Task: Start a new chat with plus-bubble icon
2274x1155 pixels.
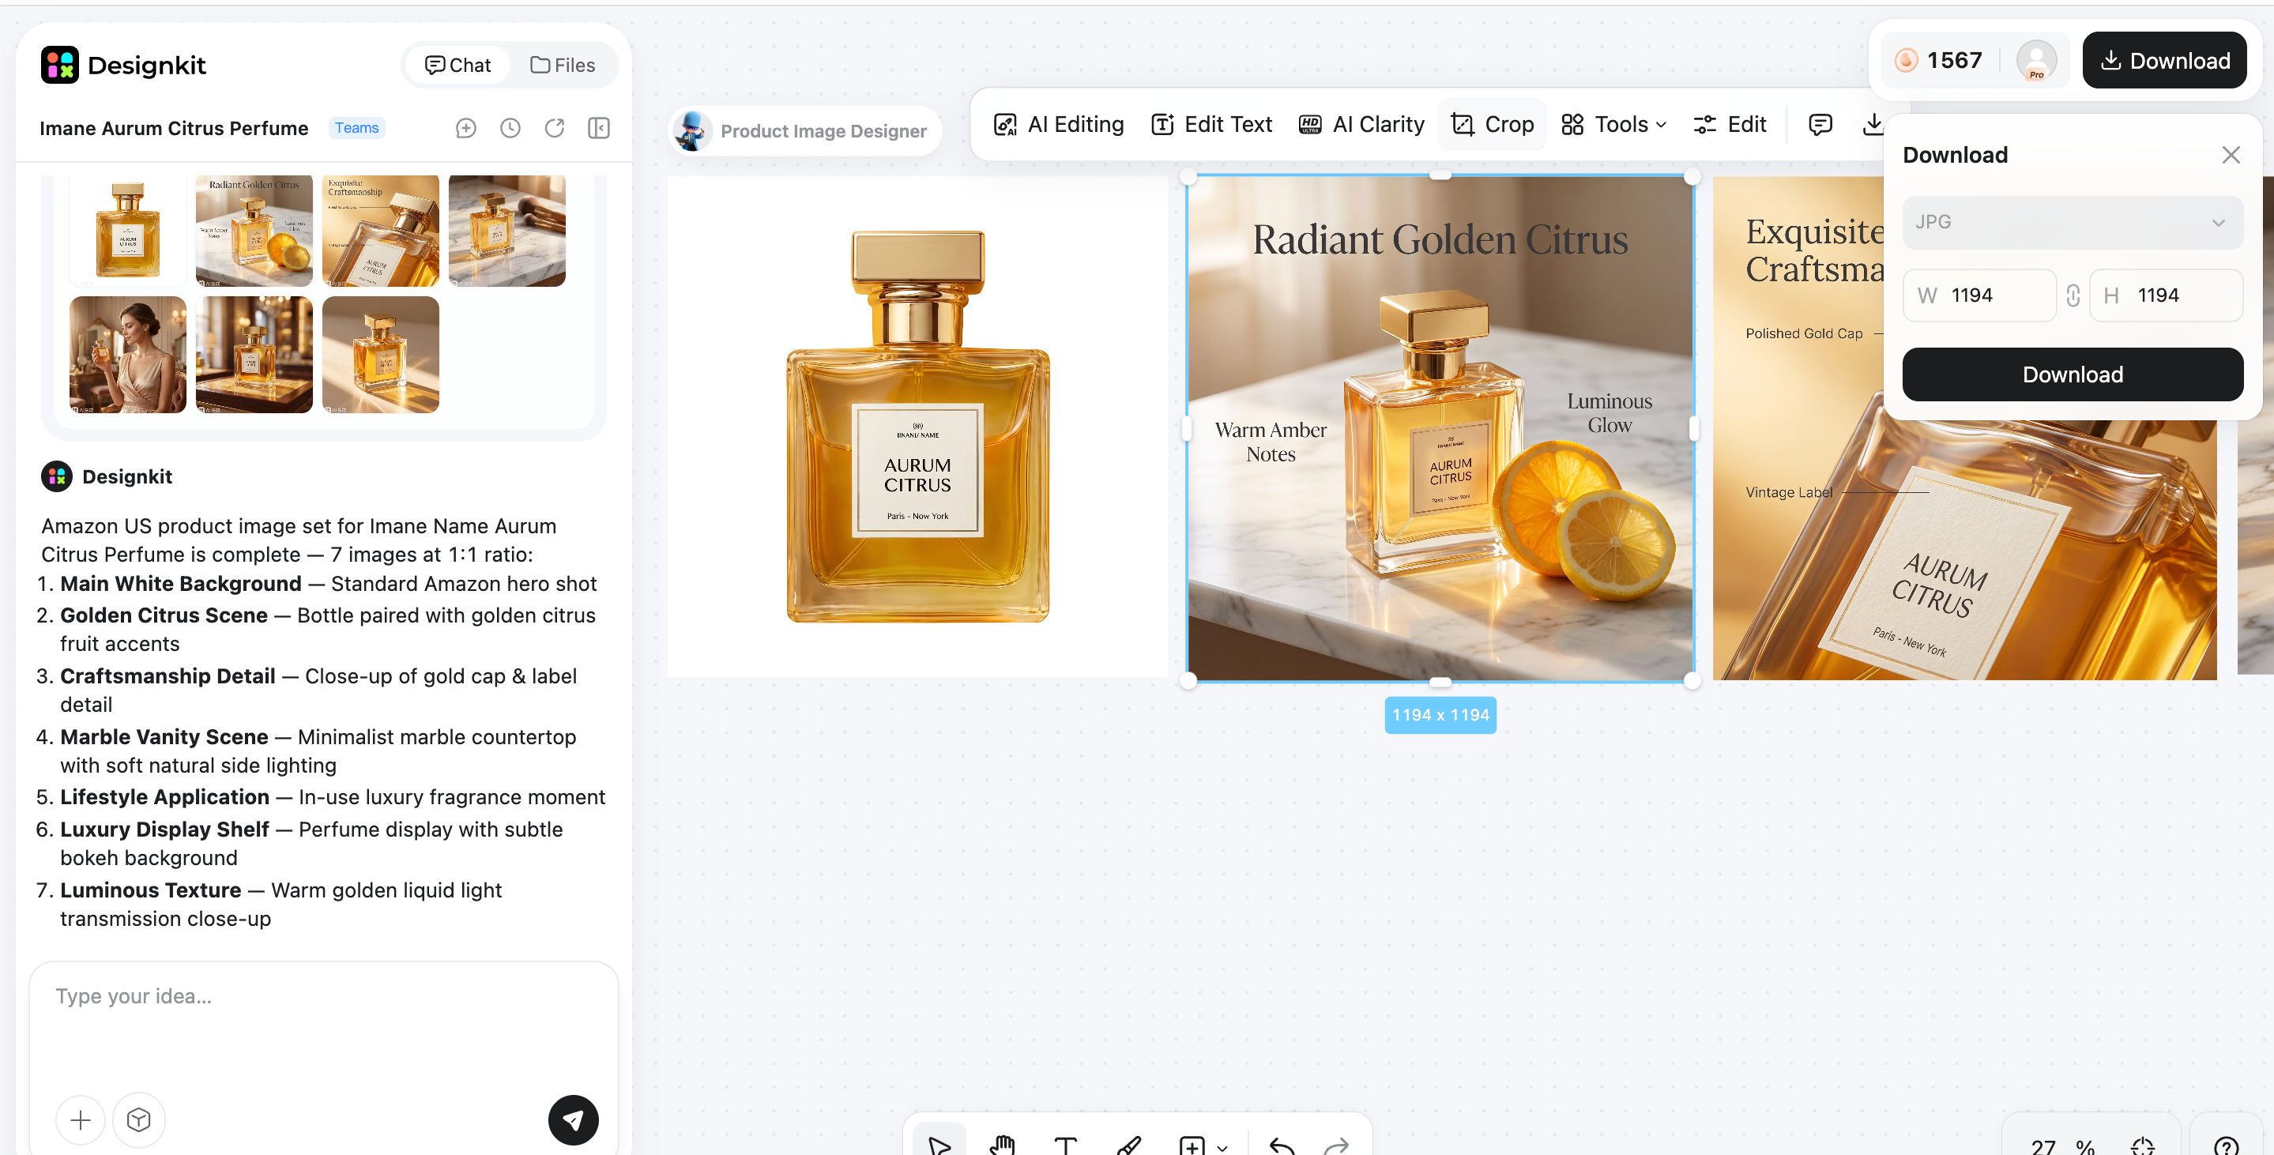Action: tap(466, 128)
